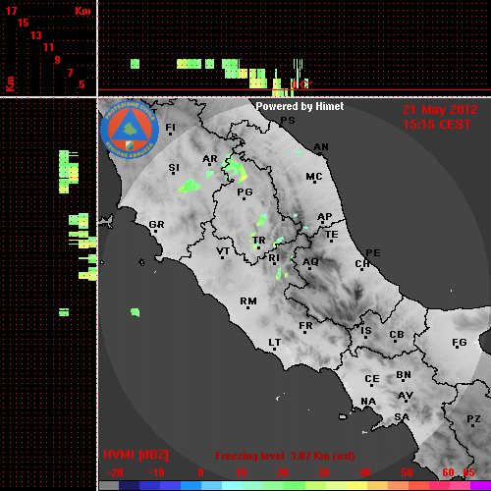Click the GR city label
Screen dimensions: 491x491
156,225
